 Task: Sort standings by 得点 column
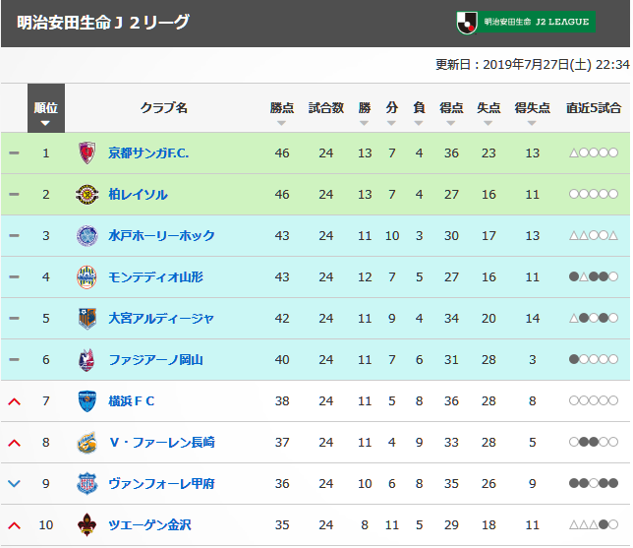point(451,113)
